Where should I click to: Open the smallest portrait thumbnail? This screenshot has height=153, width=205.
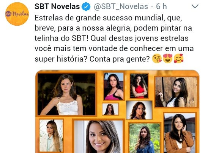point(110,109)
